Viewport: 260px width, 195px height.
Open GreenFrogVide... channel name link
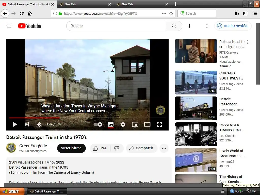35,146
